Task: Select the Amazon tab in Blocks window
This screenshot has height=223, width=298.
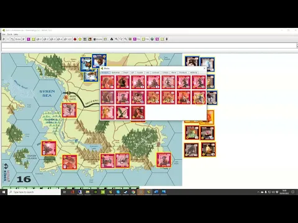Action: [106, 72]
